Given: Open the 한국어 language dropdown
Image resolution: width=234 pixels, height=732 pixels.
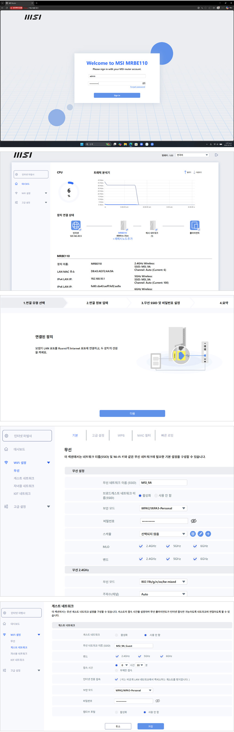Looking at the screenshot, I should pyautogui.click(x=192, y=155).
